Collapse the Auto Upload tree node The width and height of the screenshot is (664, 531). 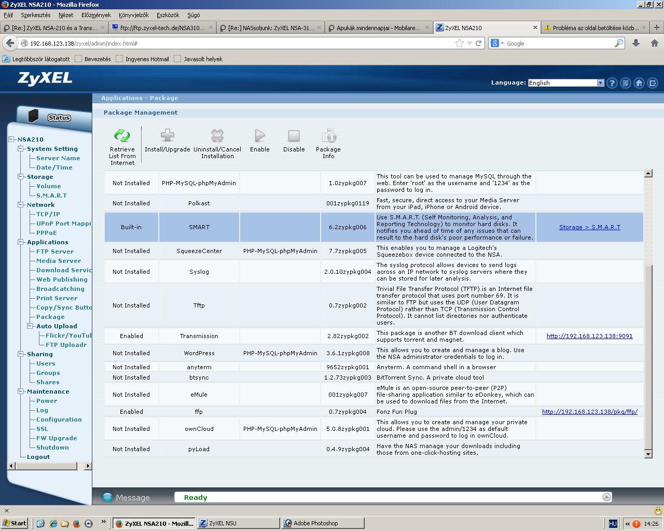click(31, 326)
